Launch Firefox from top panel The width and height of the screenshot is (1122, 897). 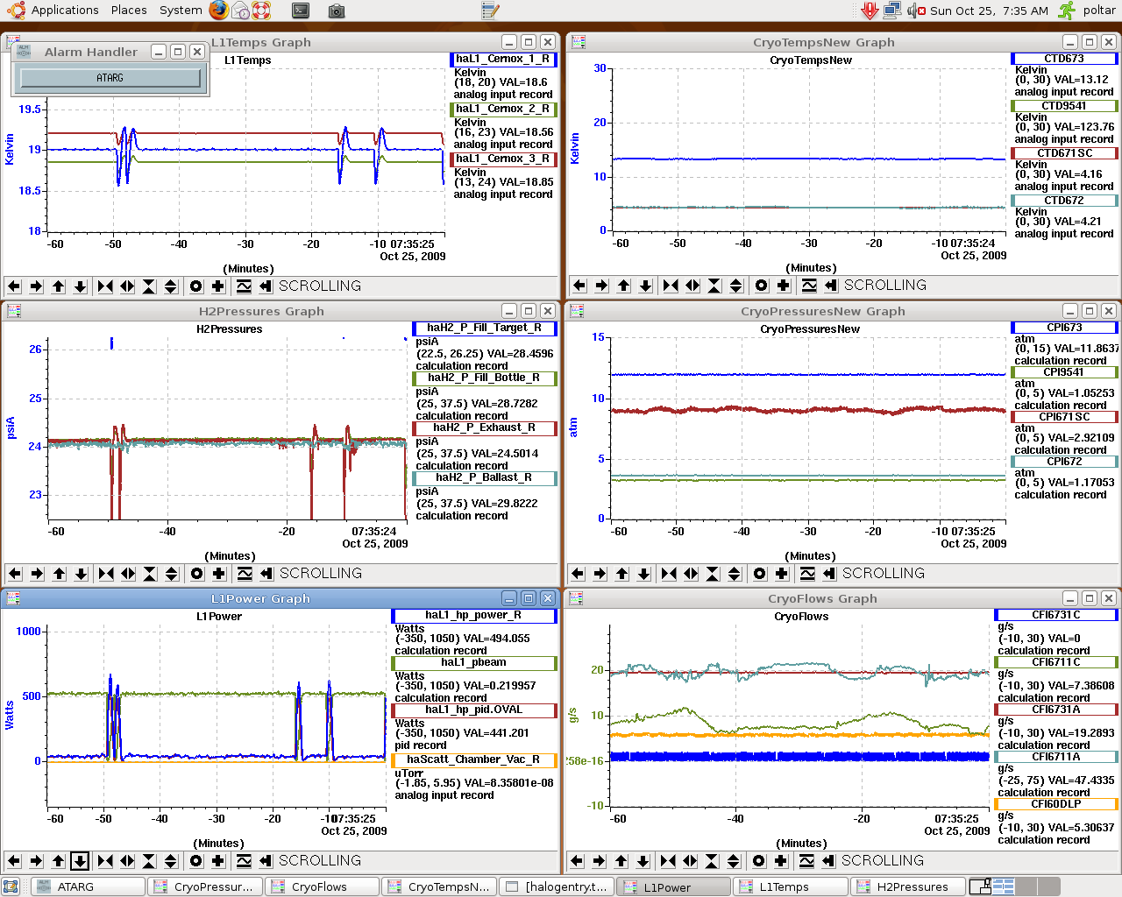coord(219,11)
